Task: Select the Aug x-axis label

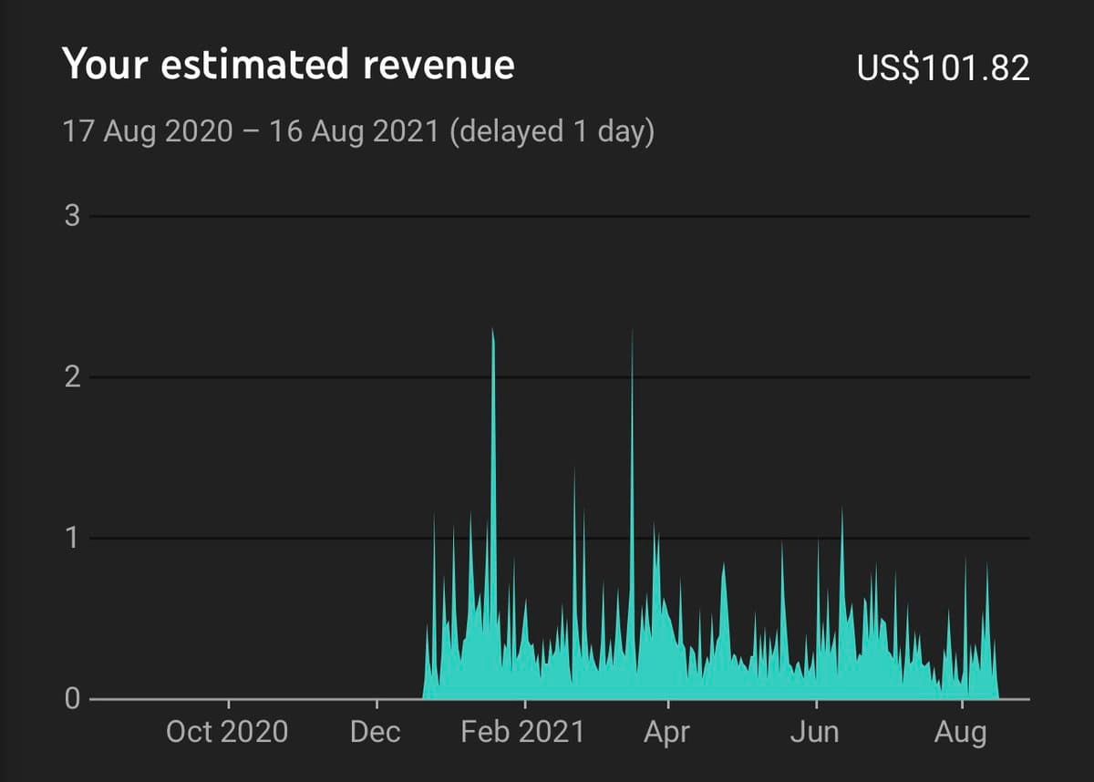Action: 962,731
